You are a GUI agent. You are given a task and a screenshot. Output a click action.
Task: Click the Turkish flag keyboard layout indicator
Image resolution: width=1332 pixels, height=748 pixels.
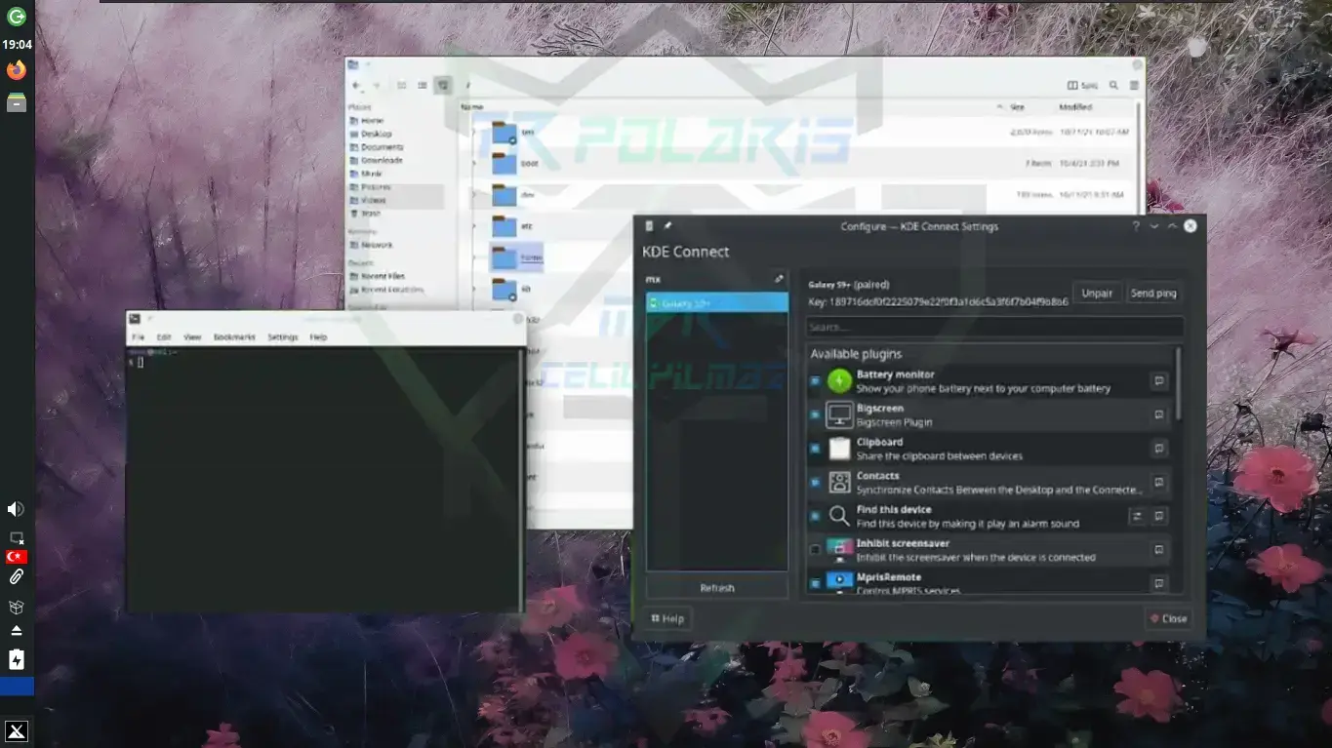(x=16, y=557)
